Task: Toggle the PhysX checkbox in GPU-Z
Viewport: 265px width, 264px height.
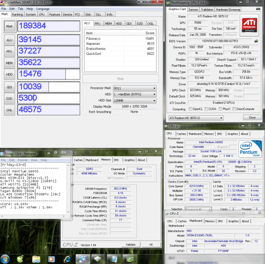Action: (x=220, y=109)
